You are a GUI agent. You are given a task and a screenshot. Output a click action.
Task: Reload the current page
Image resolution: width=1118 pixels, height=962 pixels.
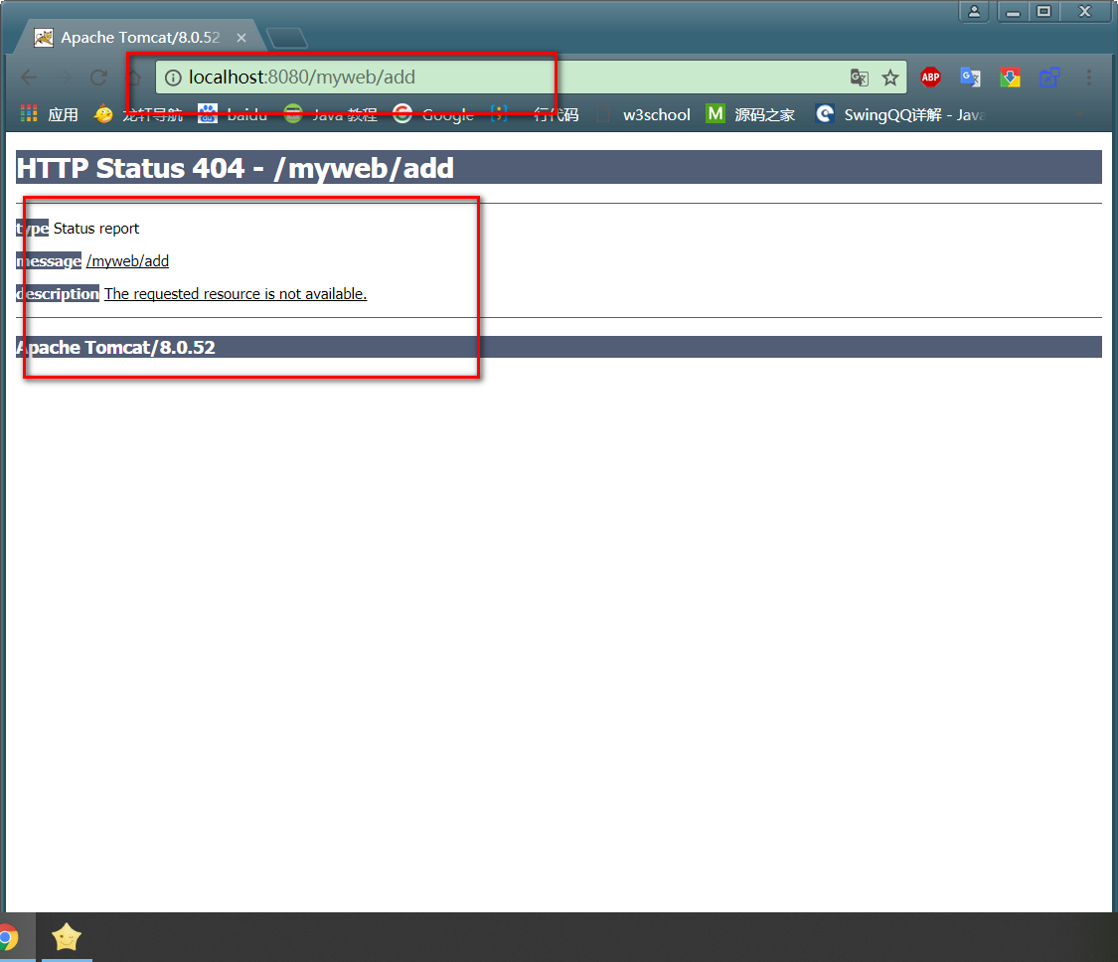tap(98, 77)
